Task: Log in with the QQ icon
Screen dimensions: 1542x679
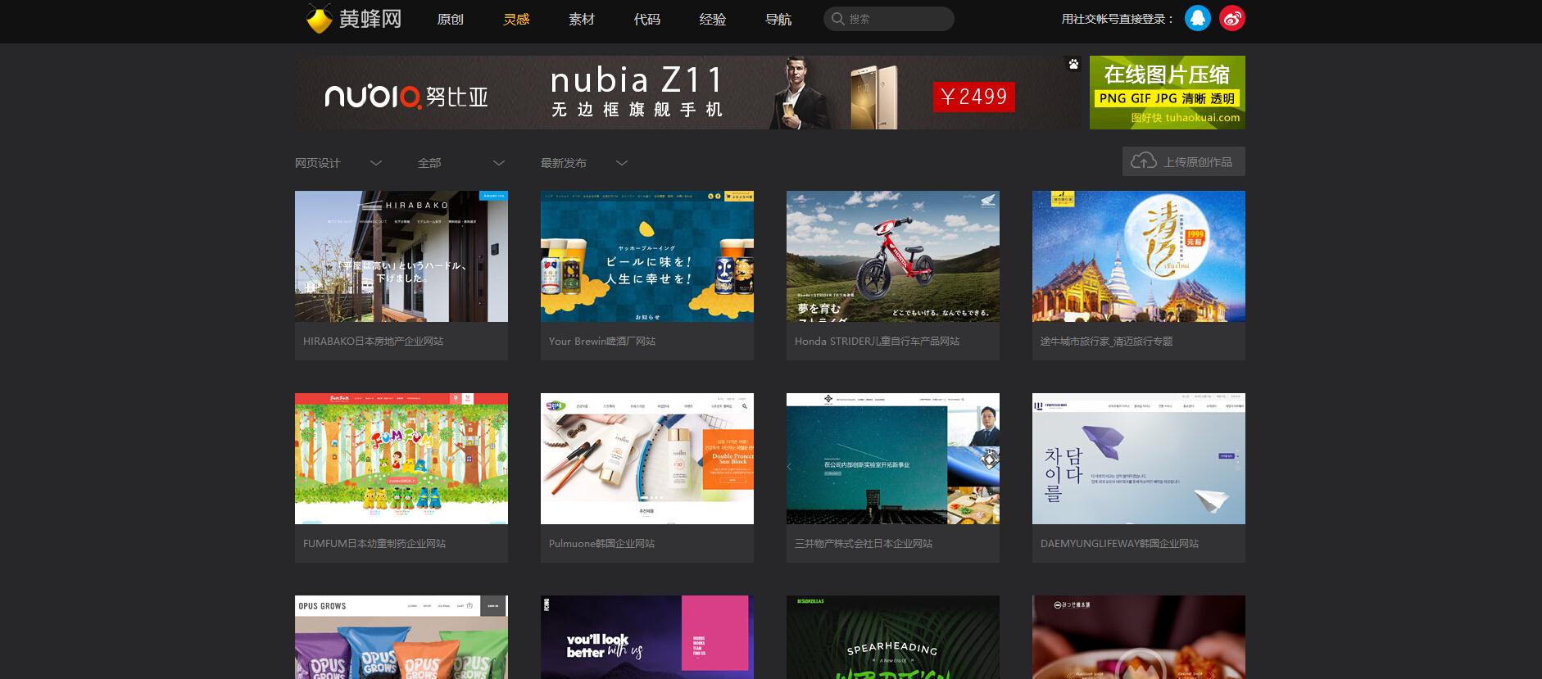Action: point(1198,18)
